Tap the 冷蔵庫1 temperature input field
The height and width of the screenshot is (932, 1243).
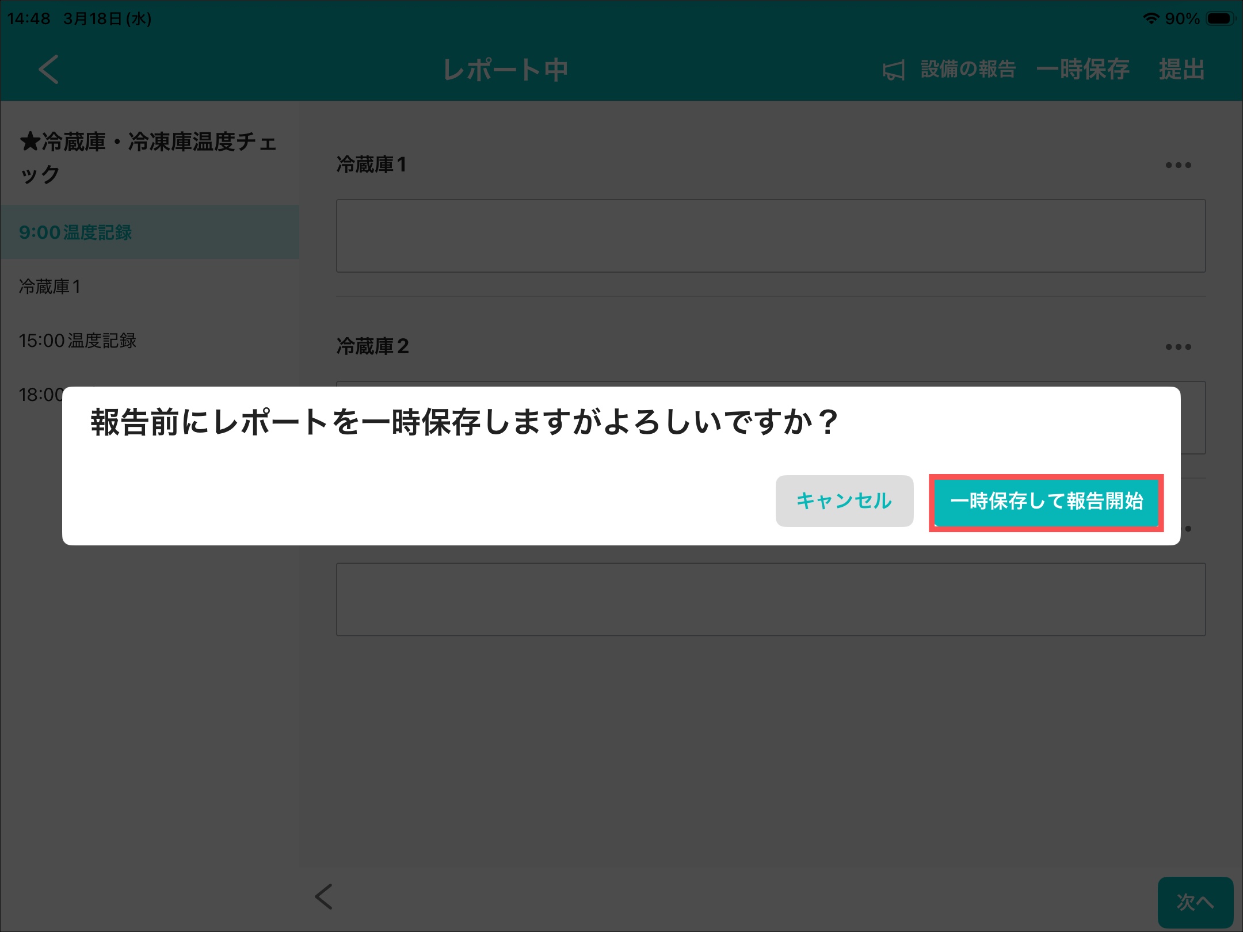click(x=770, y=236)
